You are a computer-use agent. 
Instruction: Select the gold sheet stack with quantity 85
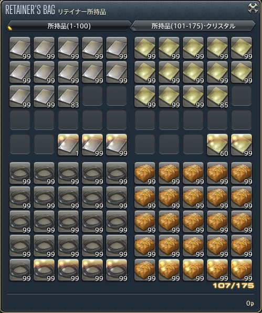[217, 96]
